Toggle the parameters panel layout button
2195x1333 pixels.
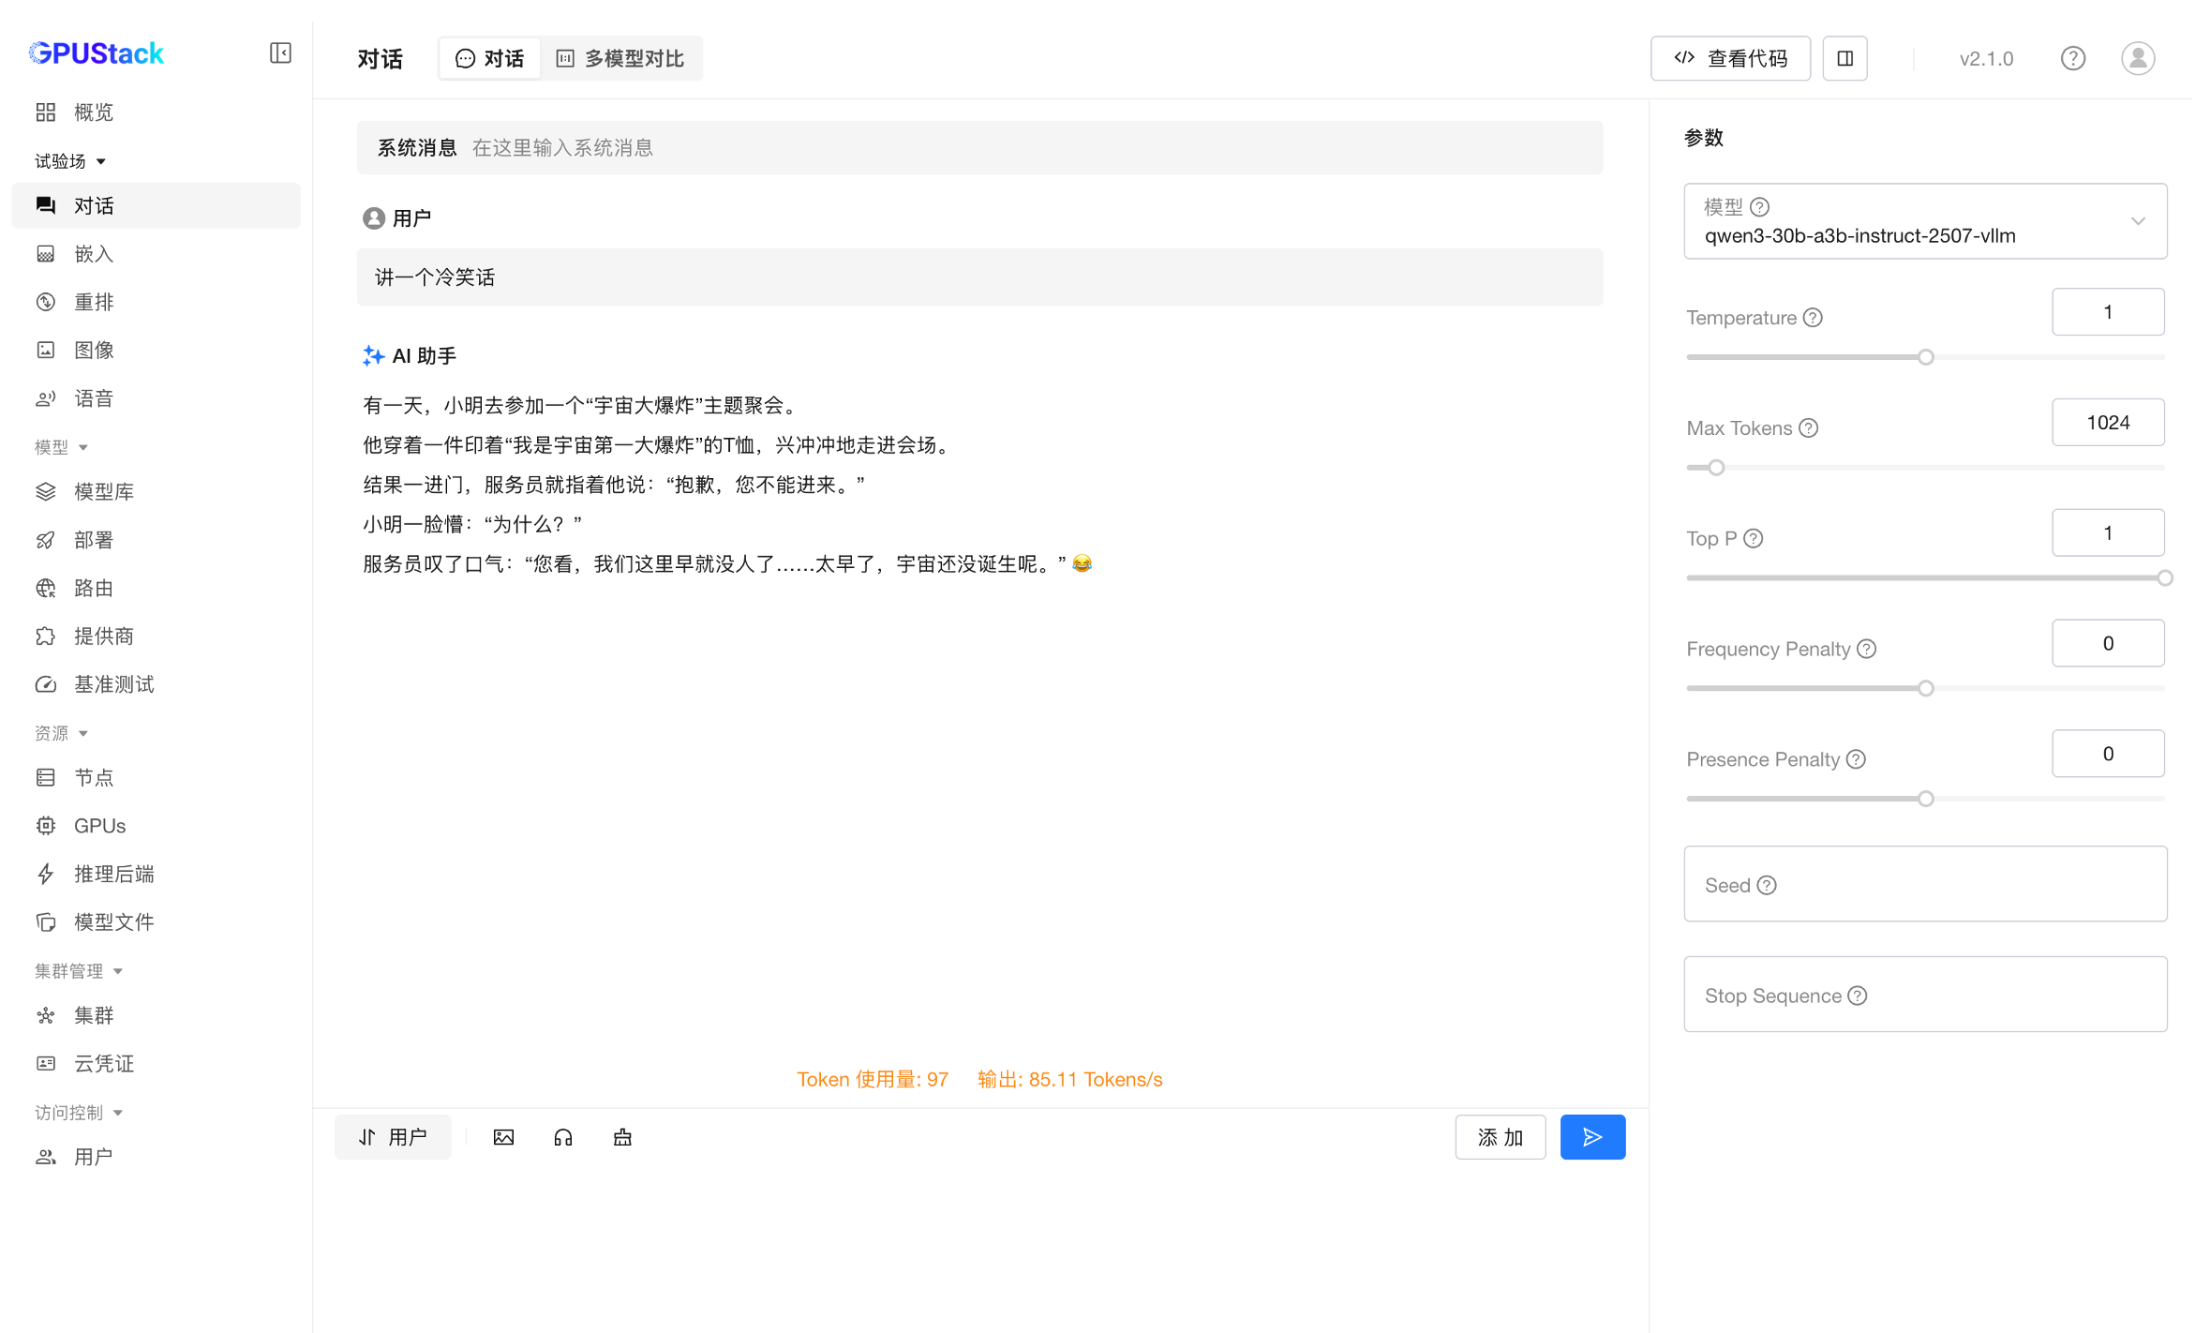(x=1844, y=59)
